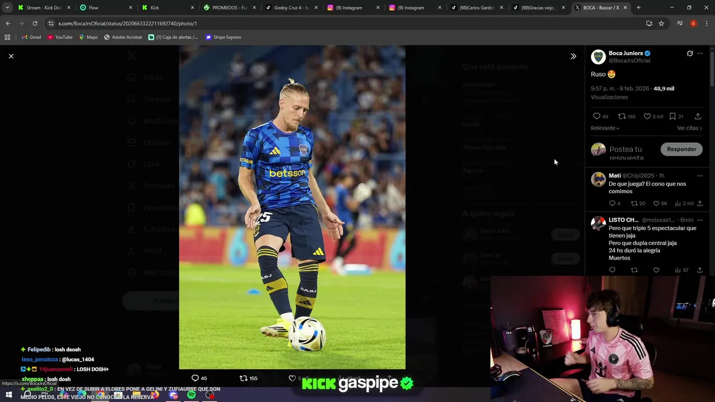Screen dimensions: 715x402
Task: Open Ver citas to view quotes
Action: [x=689, y=128]
